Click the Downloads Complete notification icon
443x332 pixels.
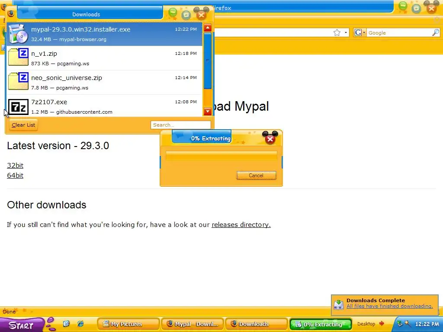pos(338,304)
